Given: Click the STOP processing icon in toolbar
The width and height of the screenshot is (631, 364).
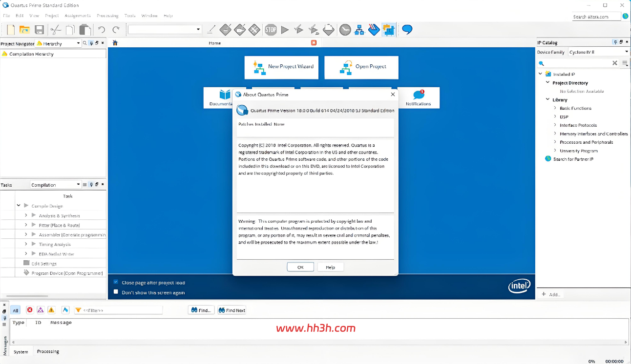Looking at the screenshot, I should (x=271, y=30).
